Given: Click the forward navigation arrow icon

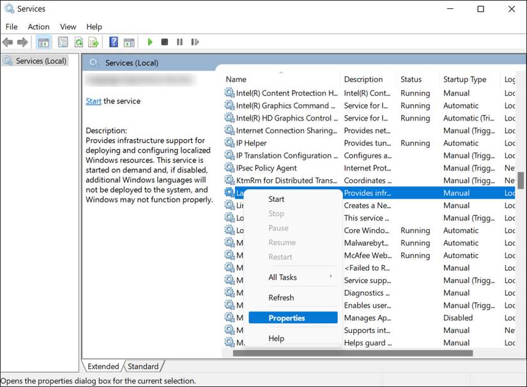Looking at the screenshot, I should [x=24, y=42].
